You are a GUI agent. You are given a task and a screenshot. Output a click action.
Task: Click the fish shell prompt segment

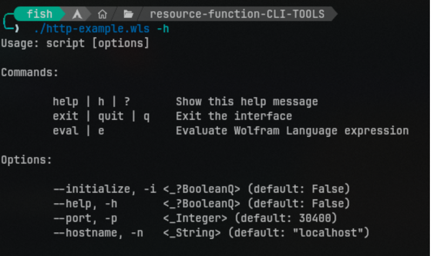39,14
